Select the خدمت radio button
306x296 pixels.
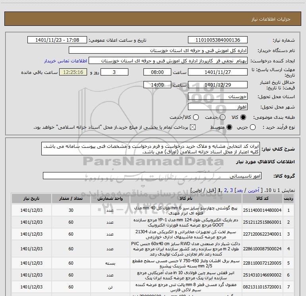tap(223, 117)
